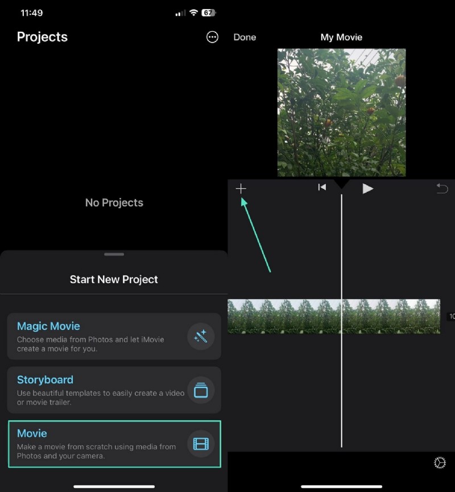Choose Movie to start from scratch
The width and height of the screenshot is (455, 492).
click(x=114, y=444)
